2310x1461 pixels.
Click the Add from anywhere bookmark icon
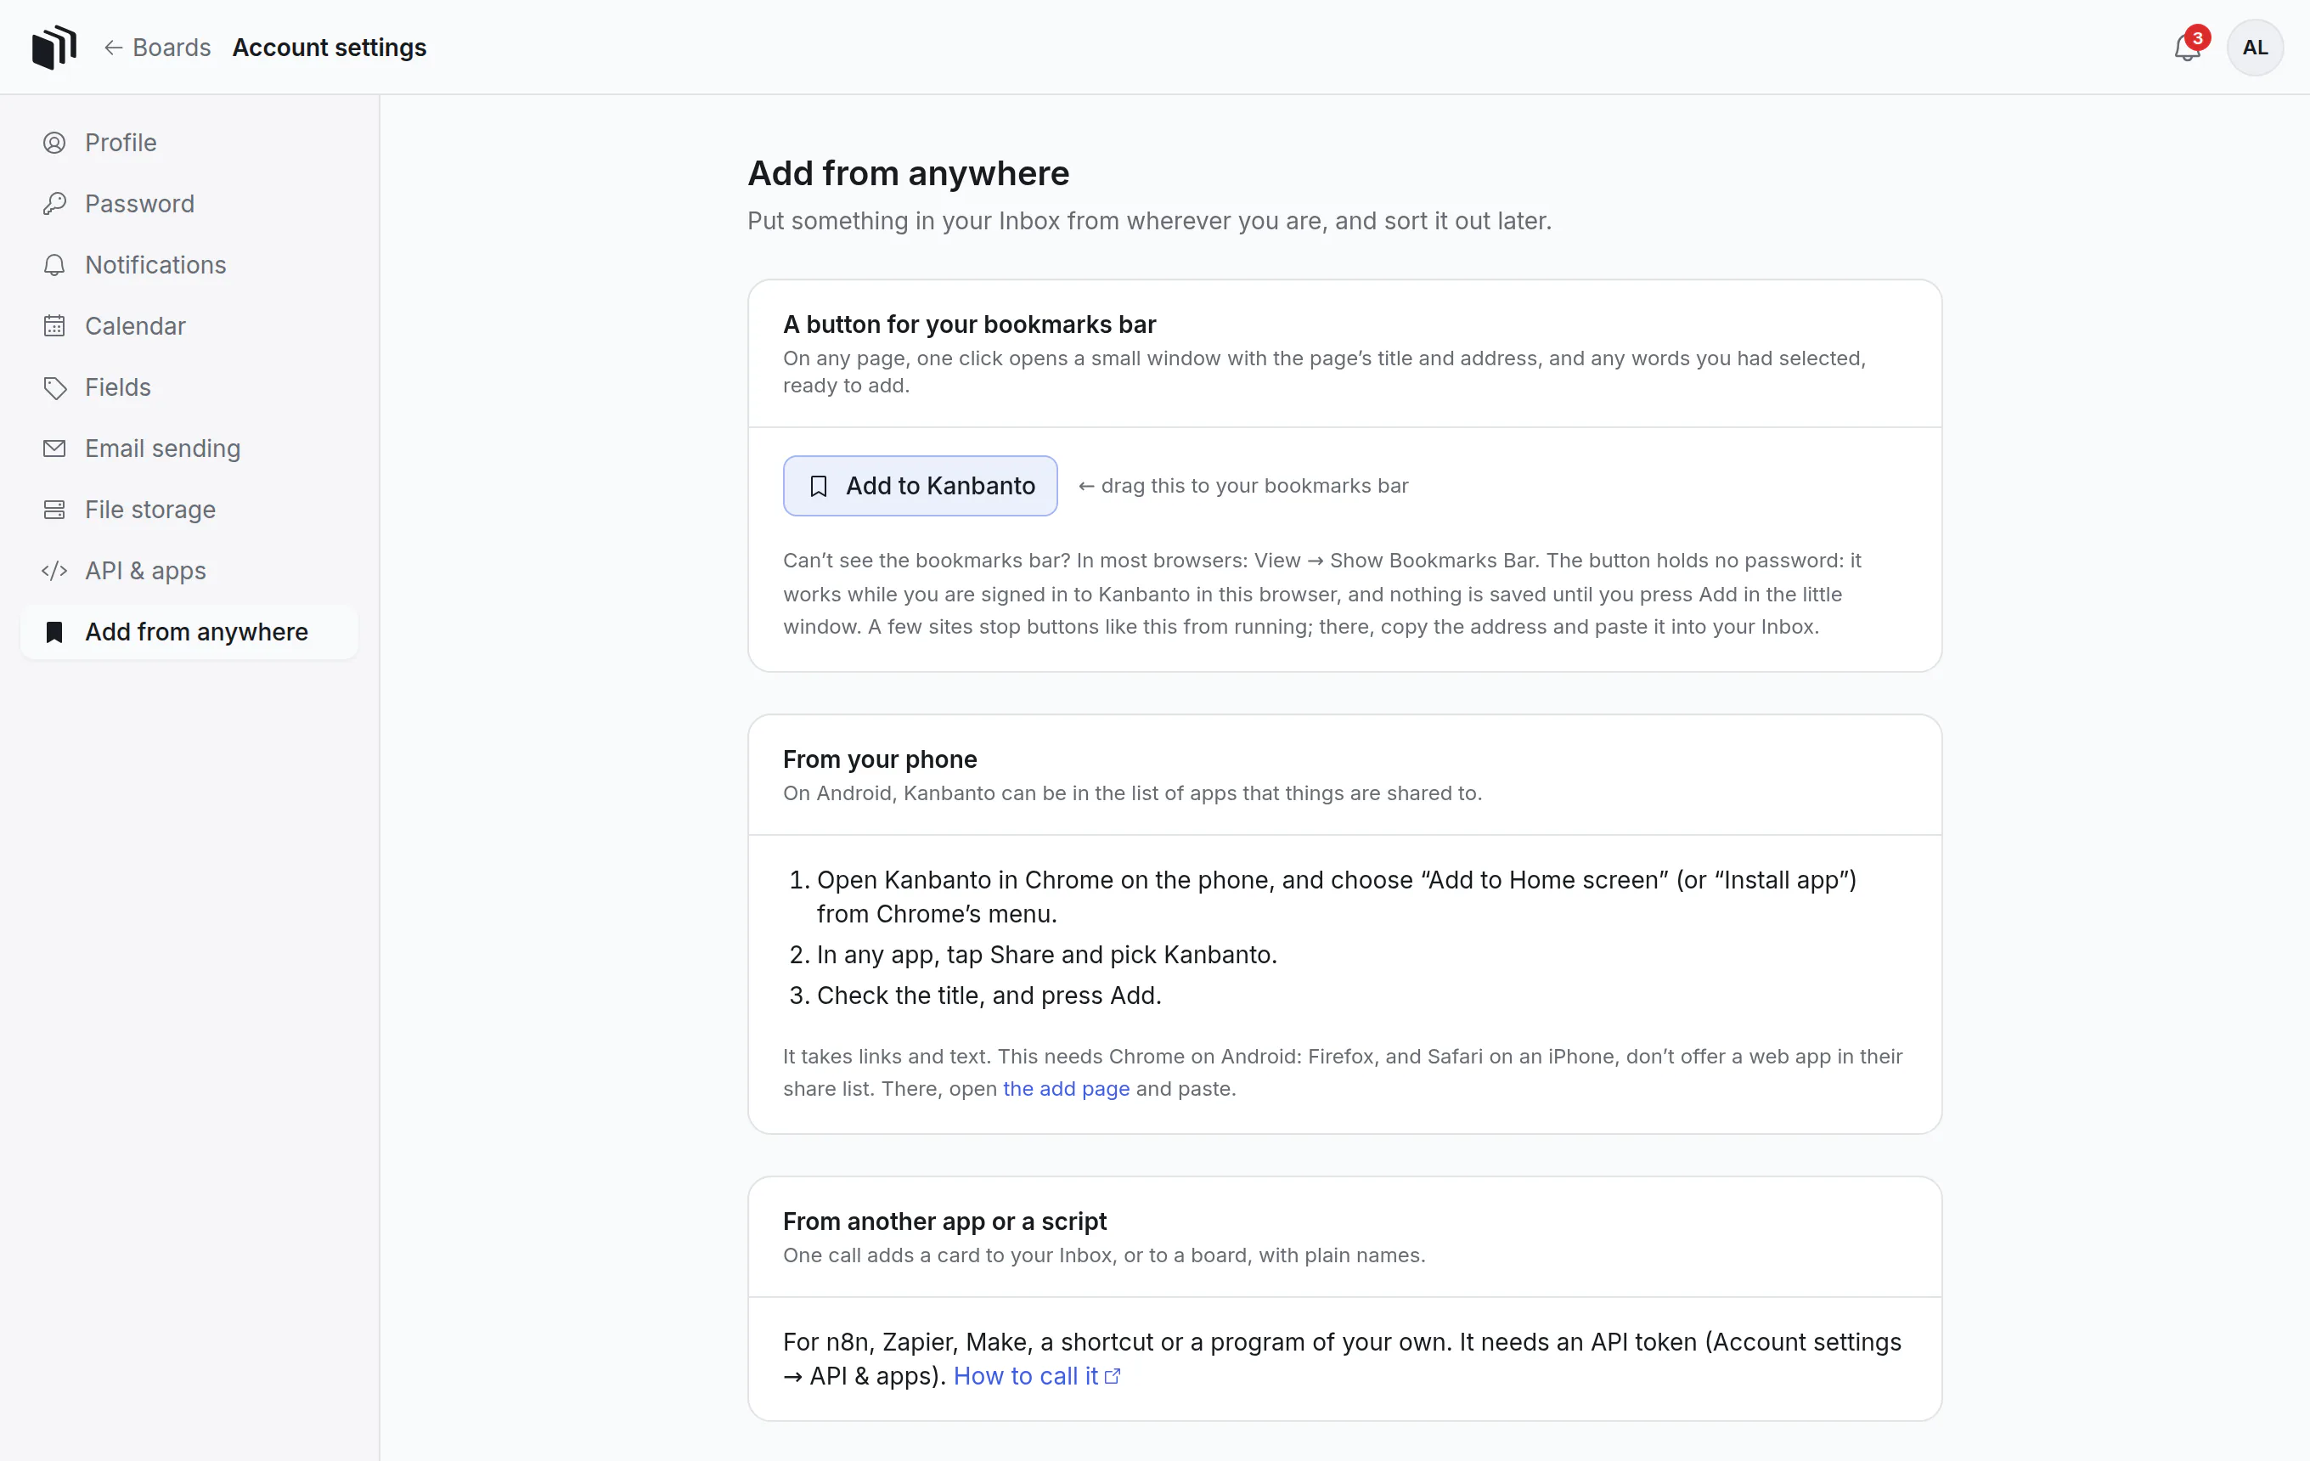tap(54, 632)
